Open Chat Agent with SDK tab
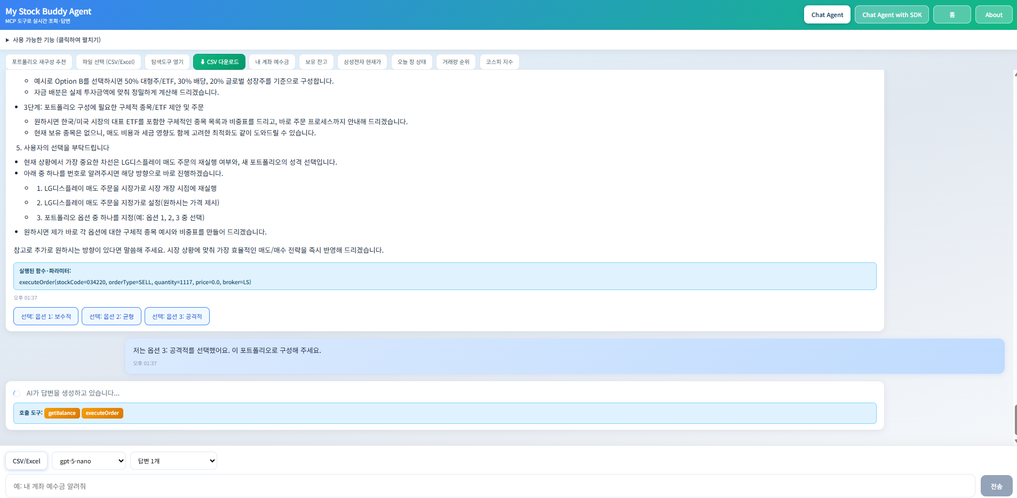 892,15
